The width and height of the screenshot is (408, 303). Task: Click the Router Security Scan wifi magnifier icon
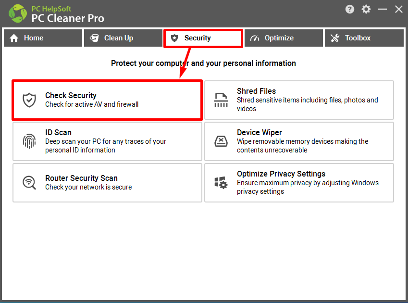(29, 182)
